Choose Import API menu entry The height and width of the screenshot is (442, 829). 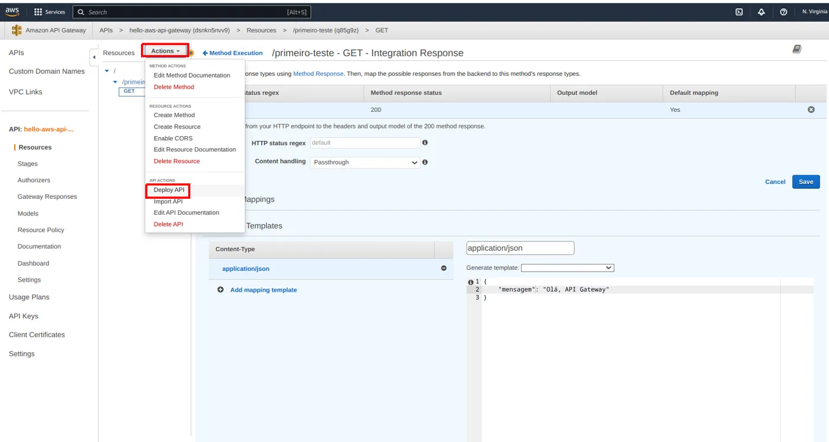168,201
